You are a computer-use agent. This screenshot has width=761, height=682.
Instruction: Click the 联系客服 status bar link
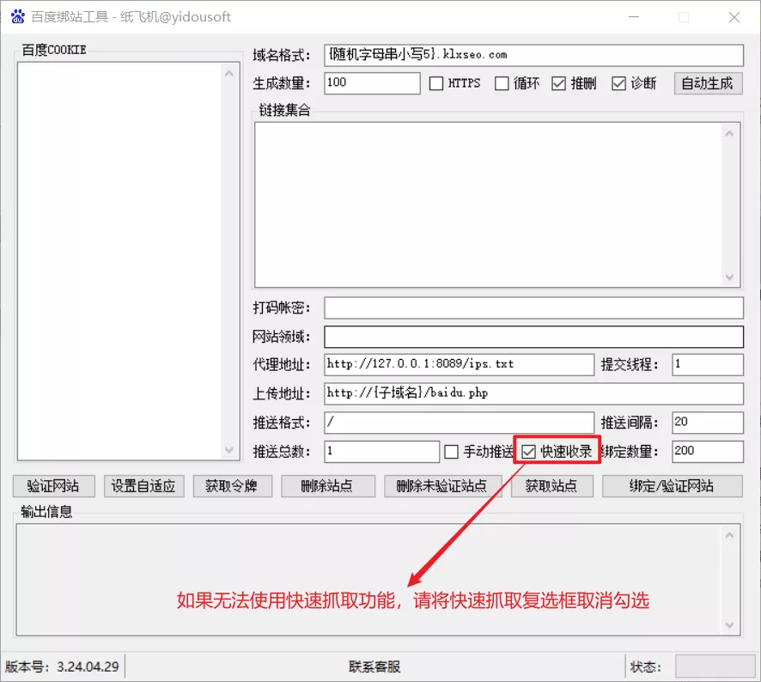374,667
